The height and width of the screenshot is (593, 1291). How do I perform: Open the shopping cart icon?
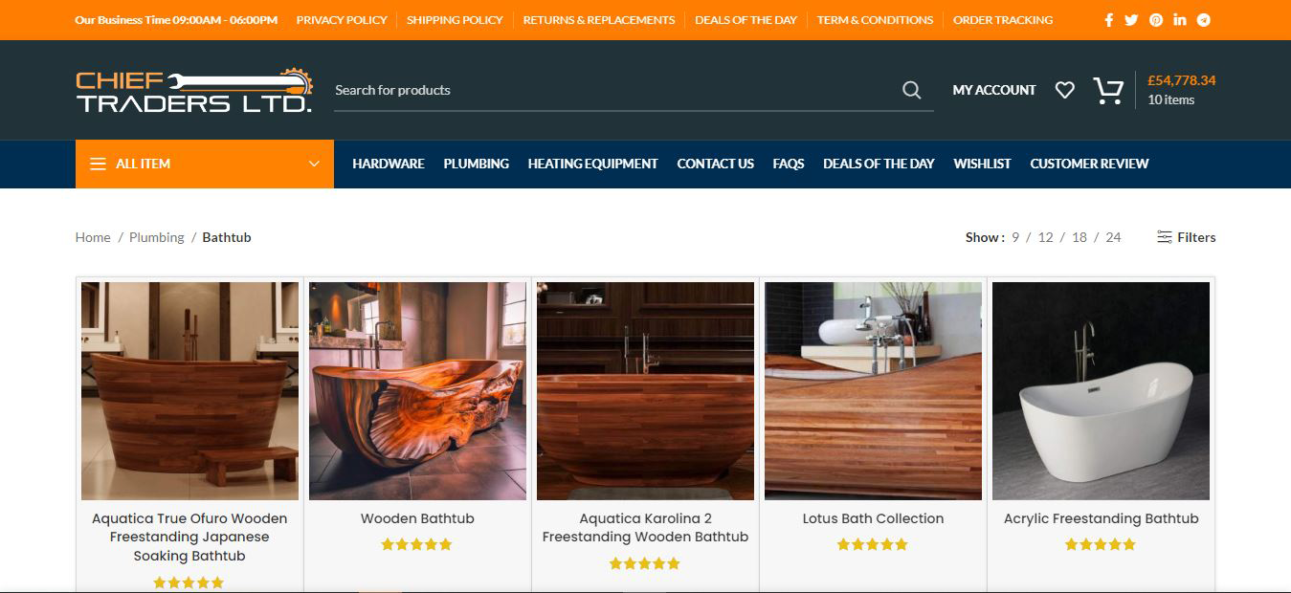pyautogui.click(x=1108, y=90)
